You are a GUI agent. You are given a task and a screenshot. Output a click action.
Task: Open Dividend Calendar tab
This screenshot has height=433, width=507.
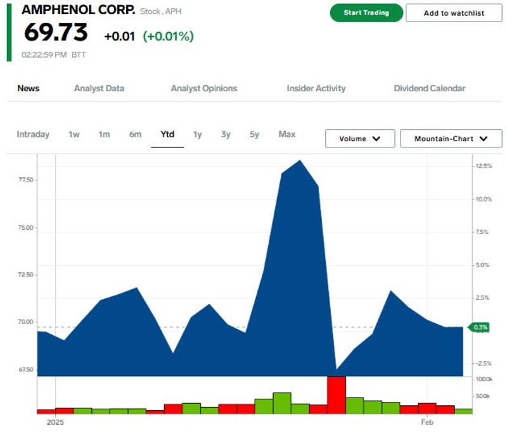[x=430, y=88]
